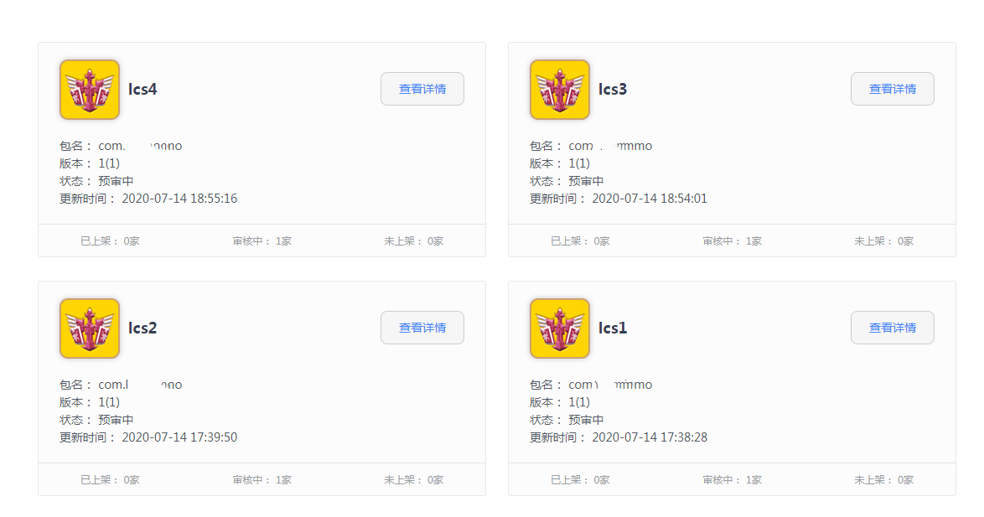Click 已上架 count in lcs4 card

coord(110,241)
